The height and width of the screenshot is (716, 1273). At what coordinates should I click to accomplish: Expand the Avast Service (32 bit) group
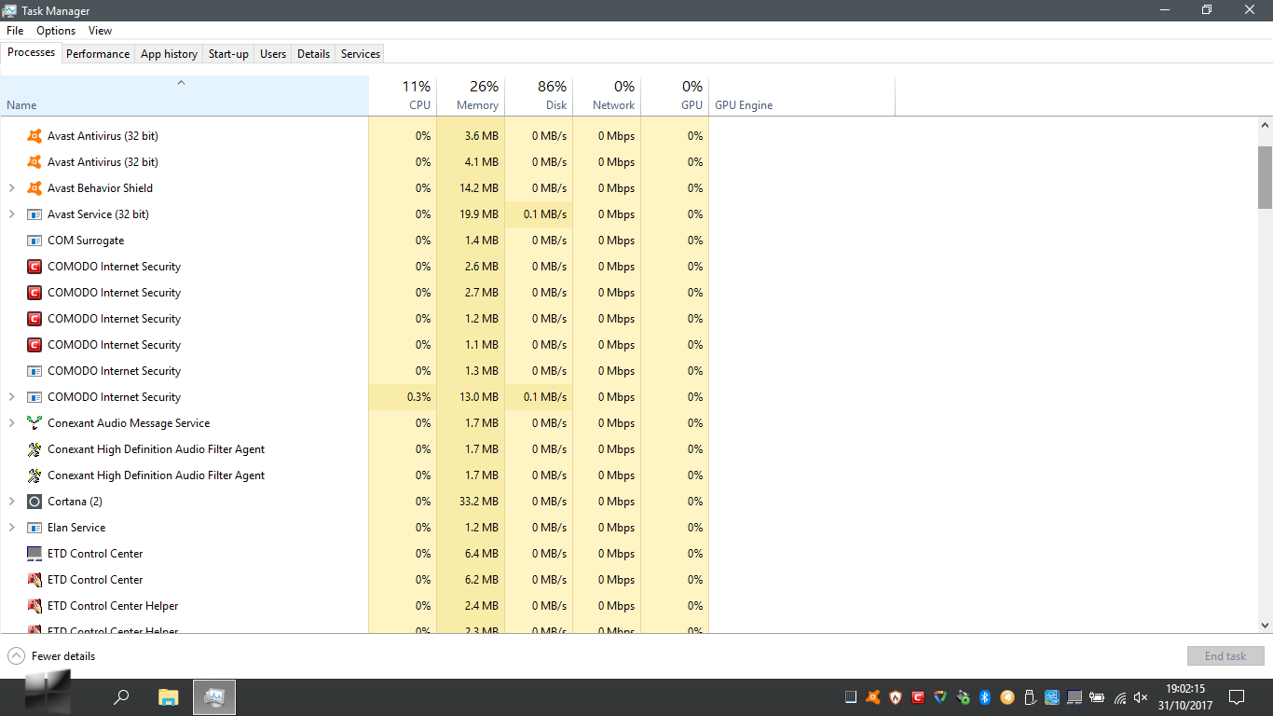tap(11, 214)
